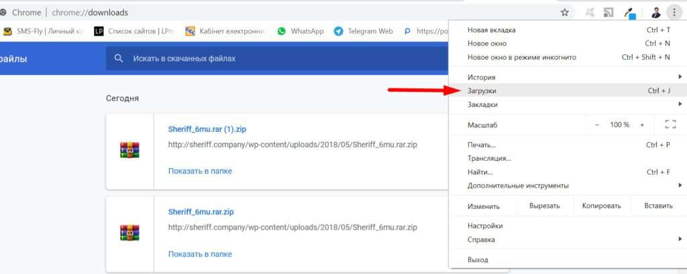This screenshot has height=274, width=687.
Task: Click the search magnifier icon in downloads
Action: tap(119, 59)
